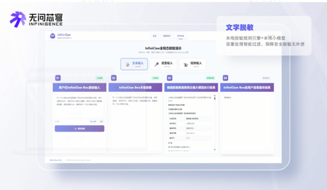Open the 首页 nav item
This screenshot has width=327, height=190.
[155, 36]
